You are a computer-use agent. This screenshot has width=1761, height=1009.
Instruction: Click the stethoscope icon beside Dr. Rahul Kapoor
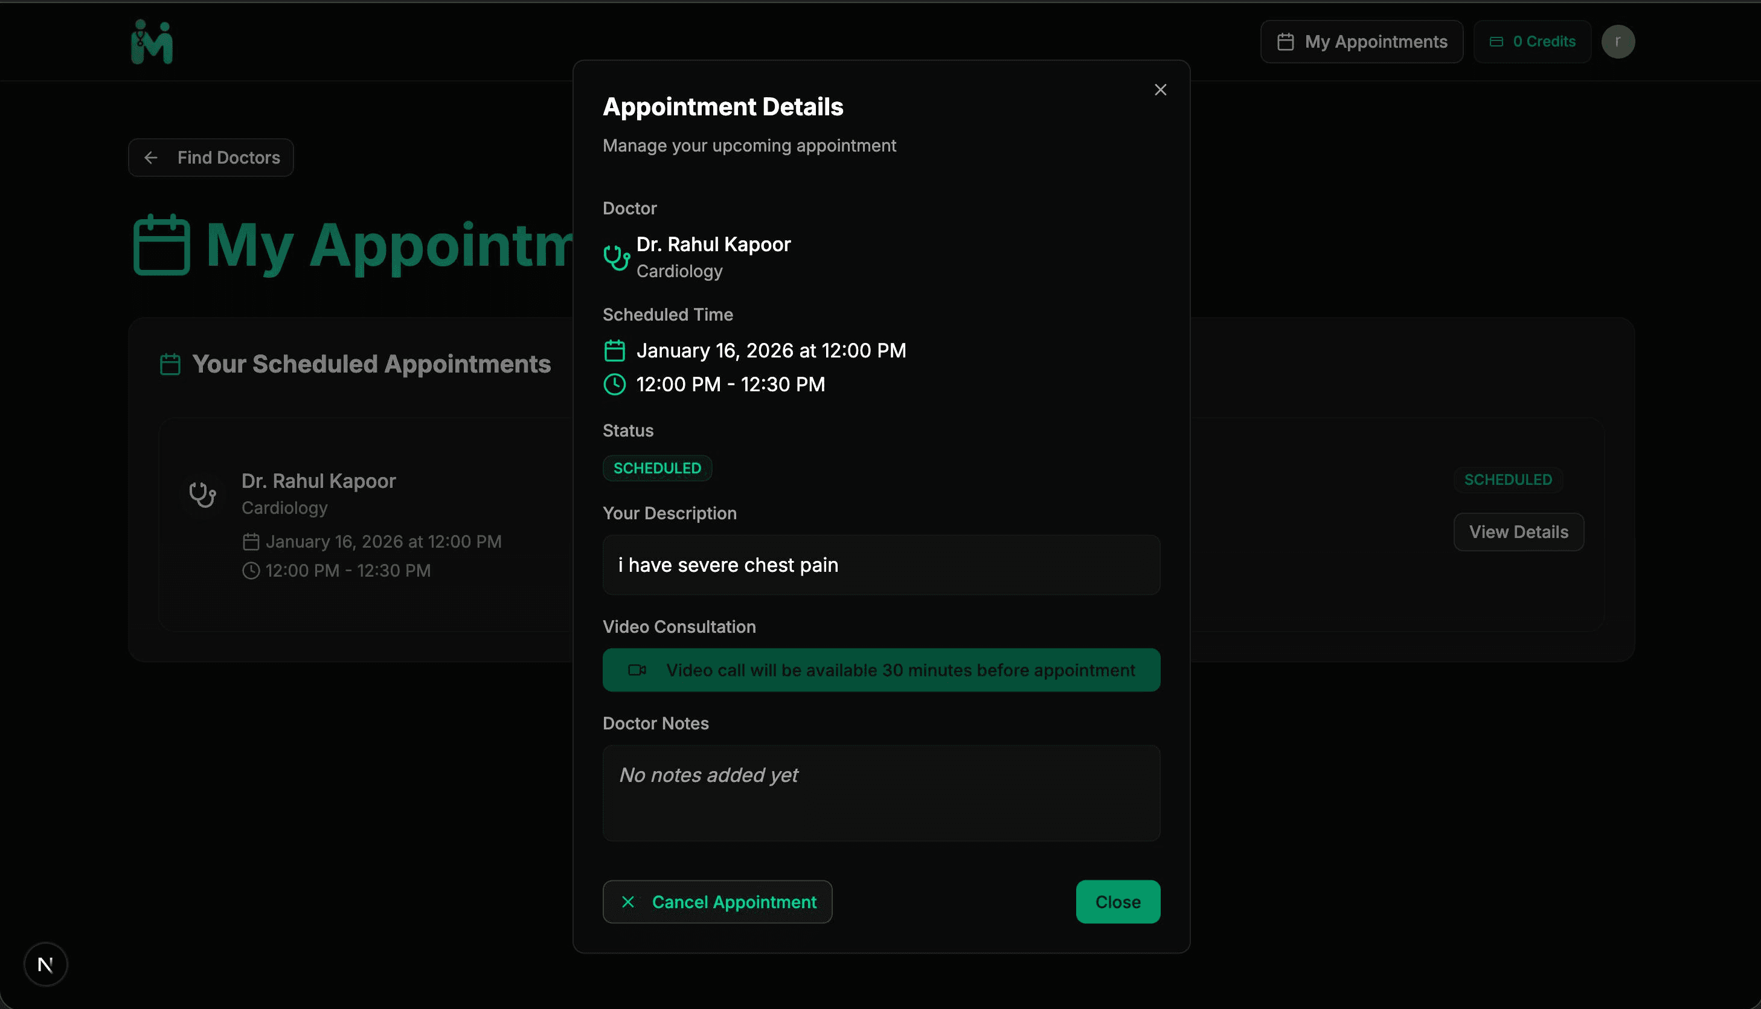click(616, 257)
